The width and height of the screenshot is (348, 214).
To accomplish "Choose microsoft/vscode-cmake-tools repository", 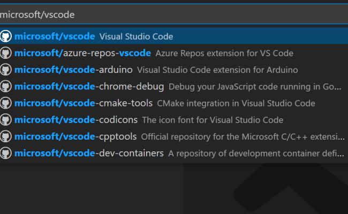I will (84, 103).
